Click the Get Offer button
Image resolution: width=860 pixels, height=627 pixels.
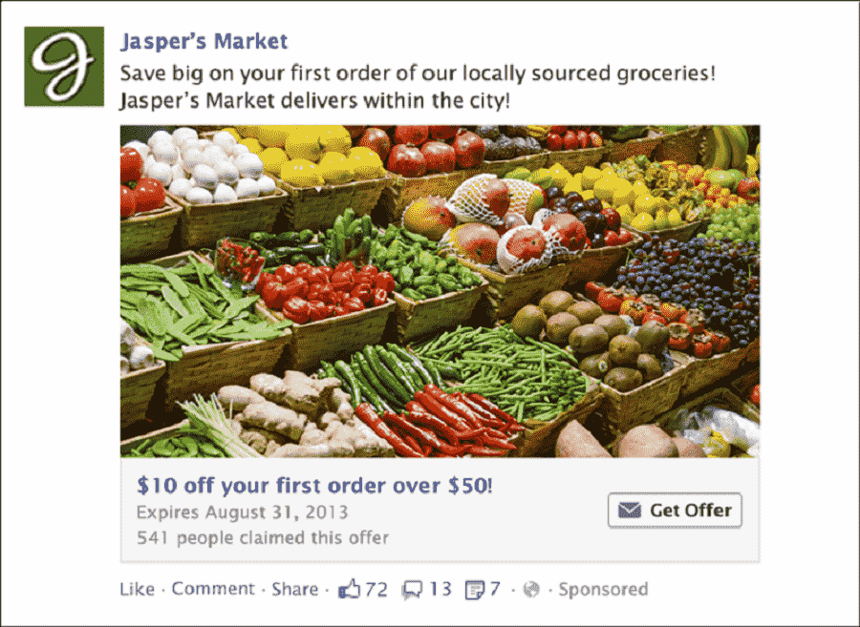(x=675, y=511)
